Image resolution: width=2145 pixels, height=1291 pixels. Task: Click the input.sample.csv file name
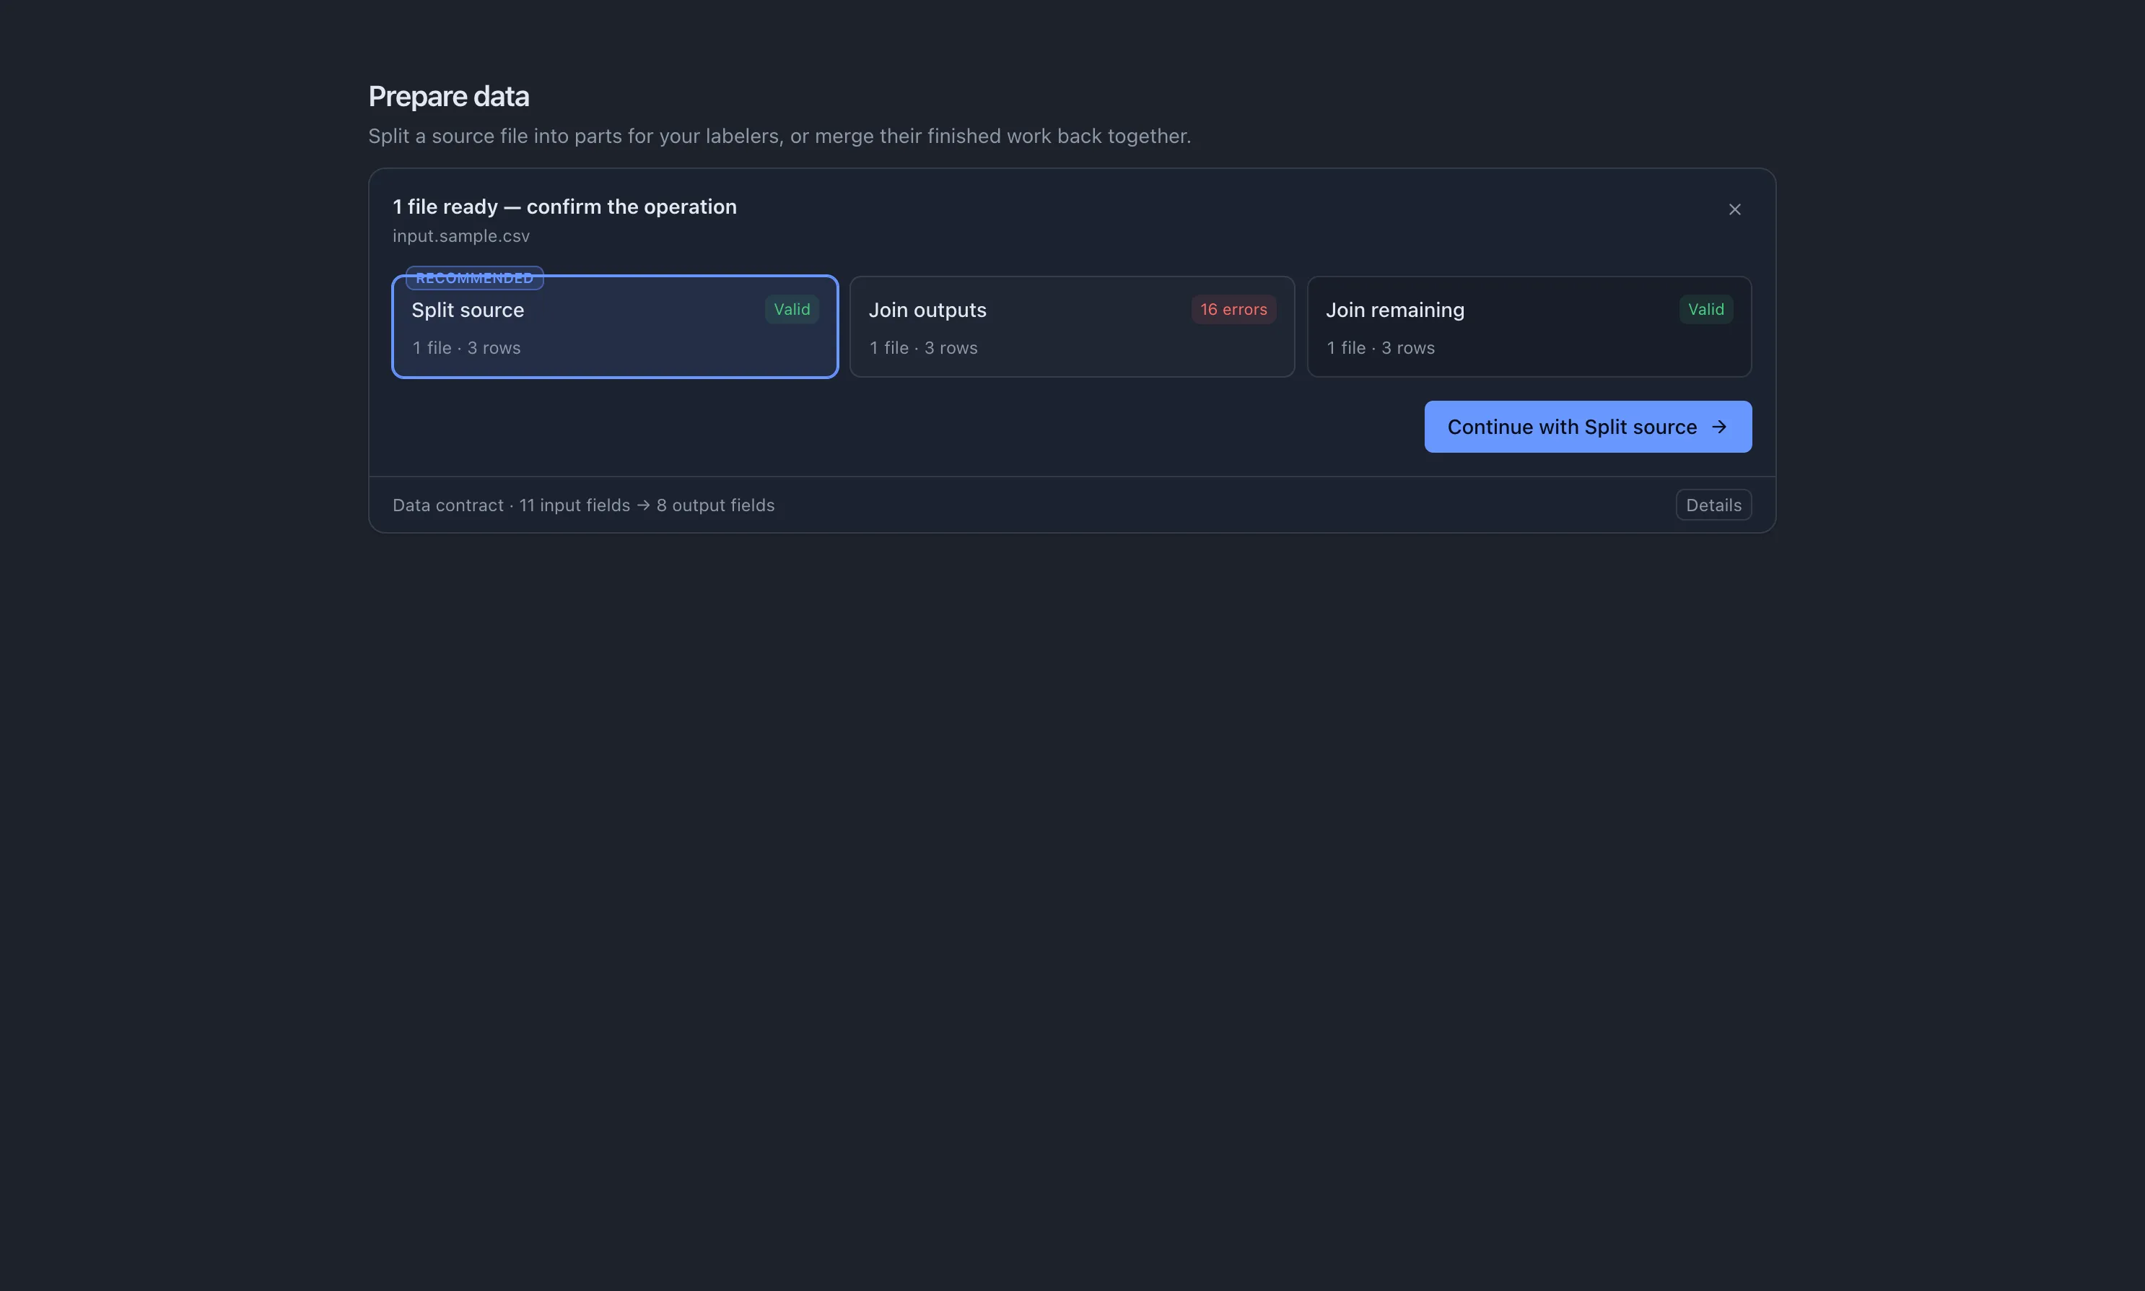pyautogui.click(x=460, y=236)
